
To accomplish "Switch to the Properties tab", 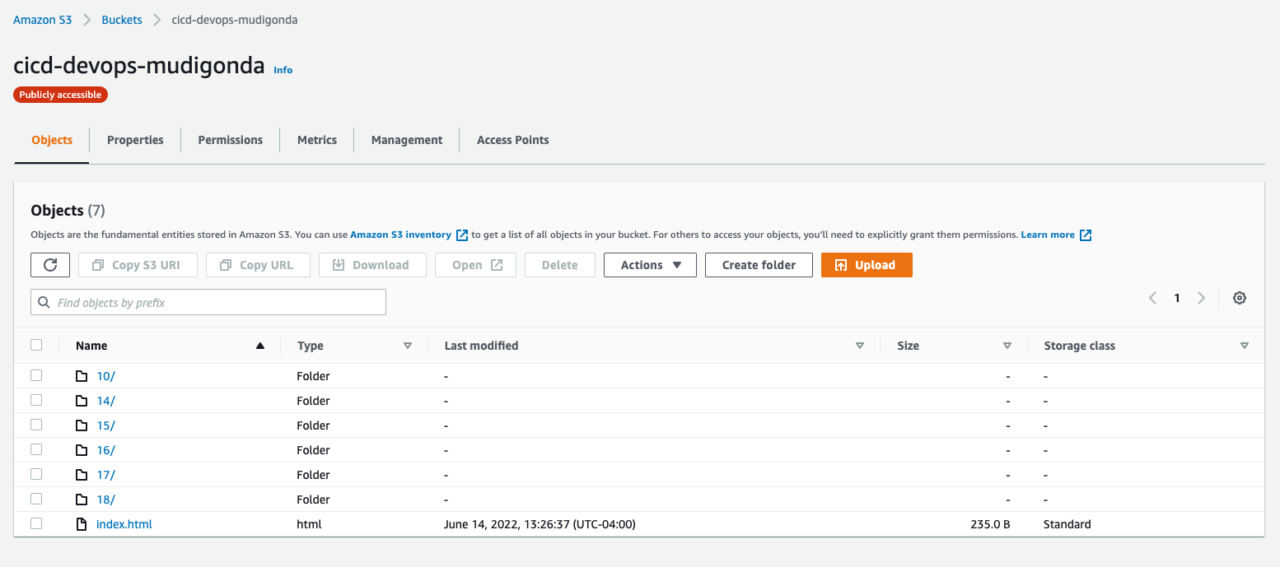I will (x=135, y=140).
